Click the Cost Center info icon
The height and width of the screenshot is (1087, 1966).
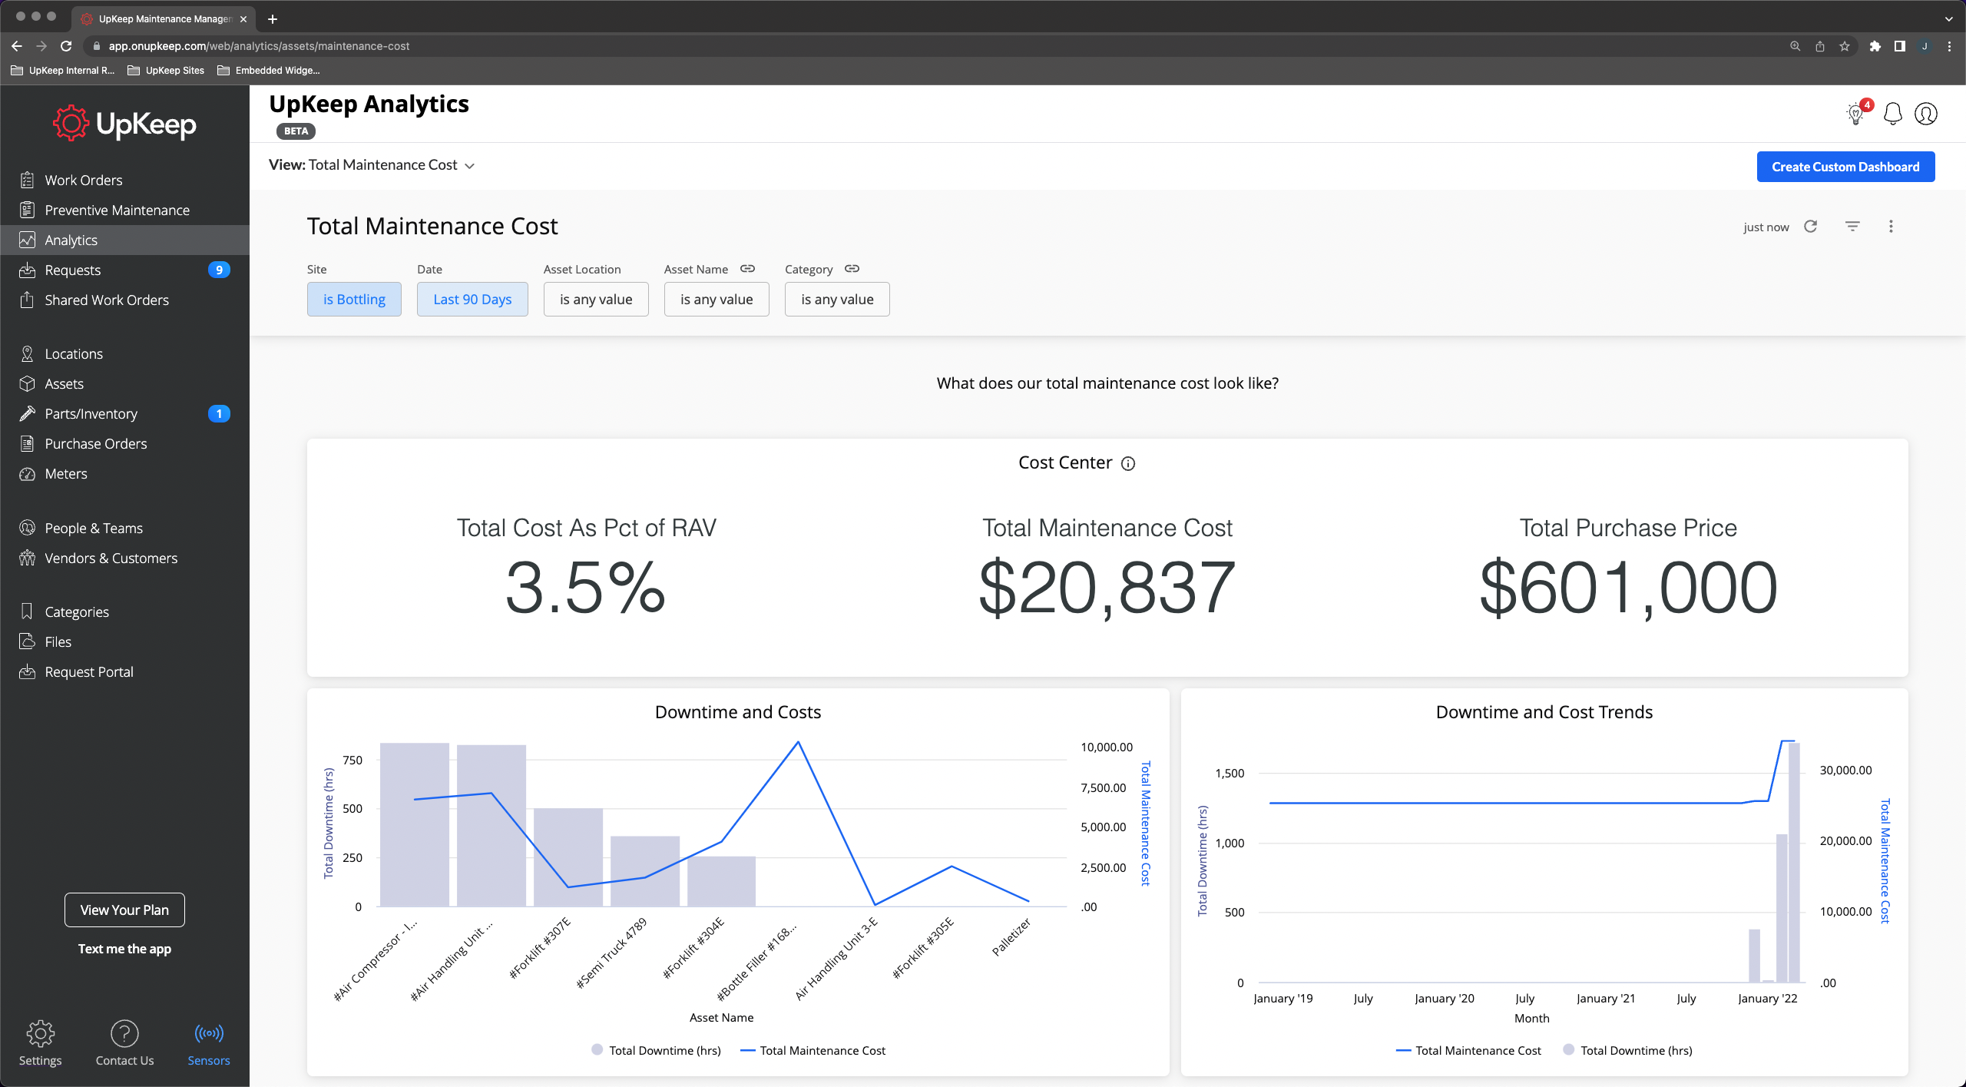tap(1127, 463)
